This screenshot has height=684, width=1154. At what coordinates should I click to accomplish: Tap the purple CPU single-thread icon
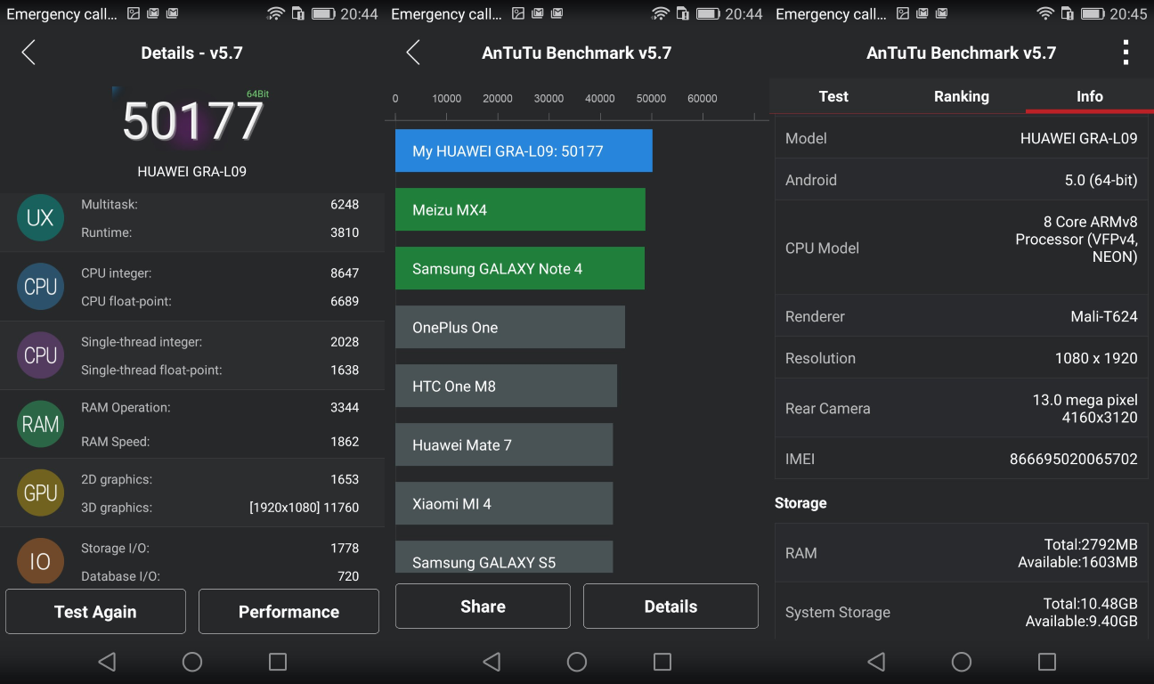(40, 355)
